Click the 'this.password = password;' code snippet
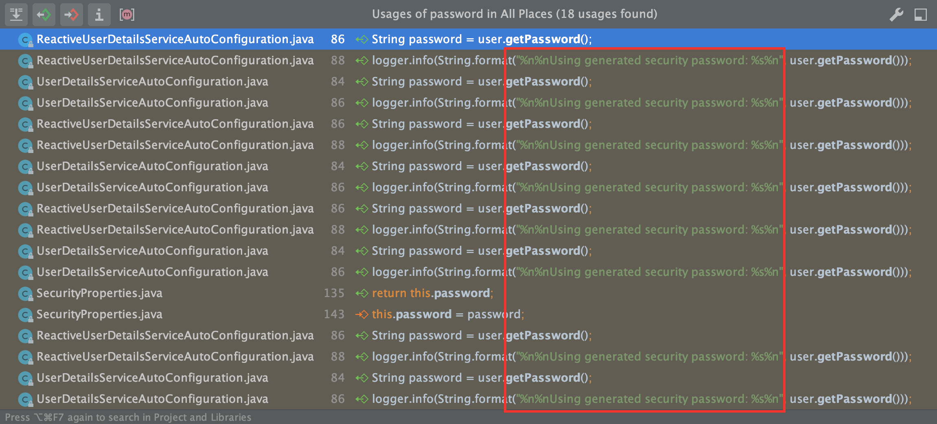The image size is (937, 424). tap(448, 315)
